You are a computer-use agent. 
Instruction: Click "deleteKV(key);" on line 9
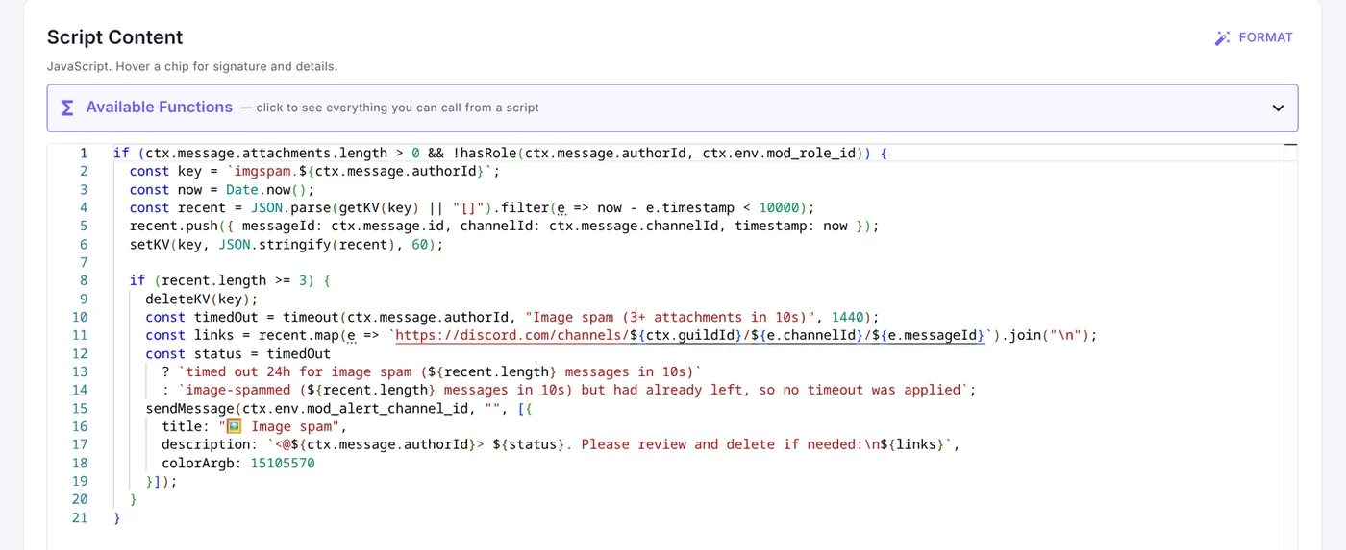pos(202,299)
